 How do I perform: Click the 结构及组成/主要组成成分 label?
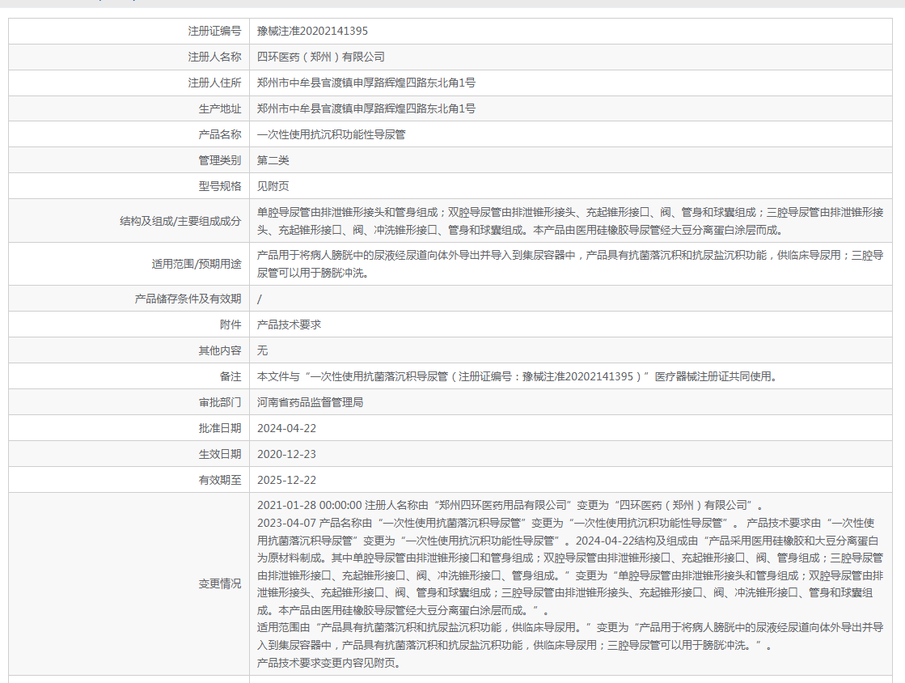180,221
